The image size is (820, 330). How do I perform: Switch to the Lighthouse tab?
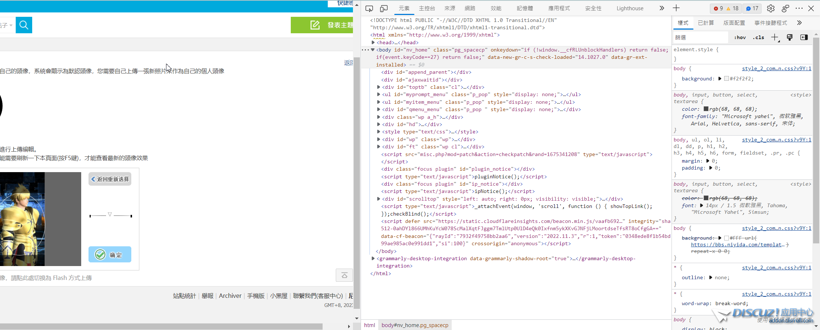pos(630,8)
